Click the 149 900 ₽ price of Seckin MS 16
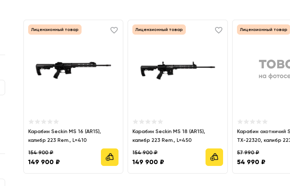The width and height of the screenshot is (290, 186). click(44, 162)
